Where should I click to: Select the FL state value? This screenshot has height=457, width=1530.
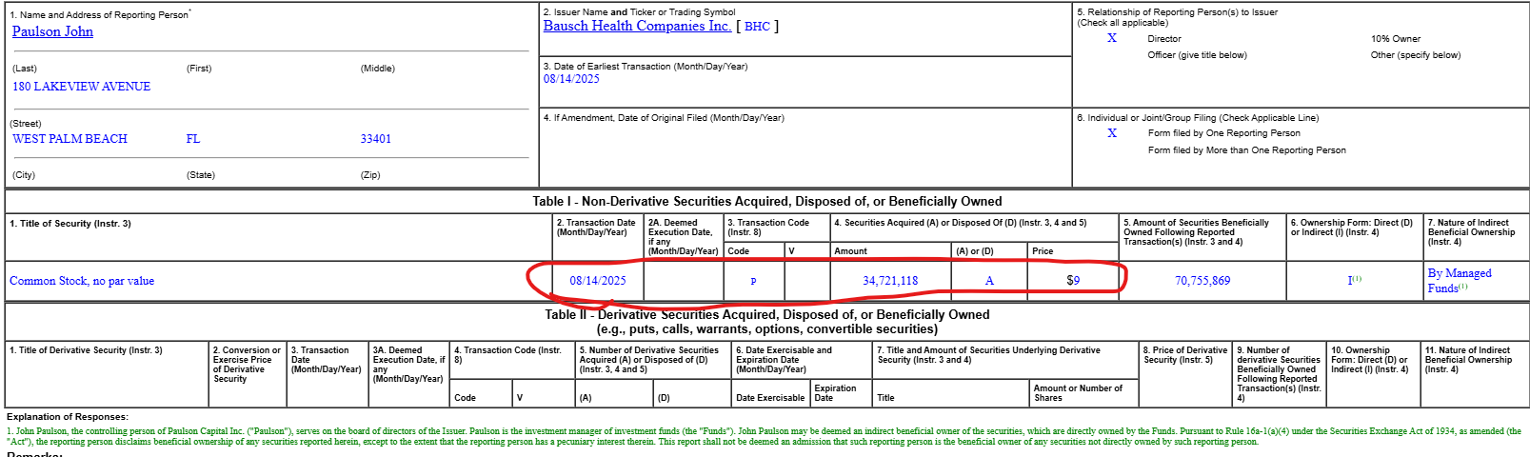coord(193,139)
